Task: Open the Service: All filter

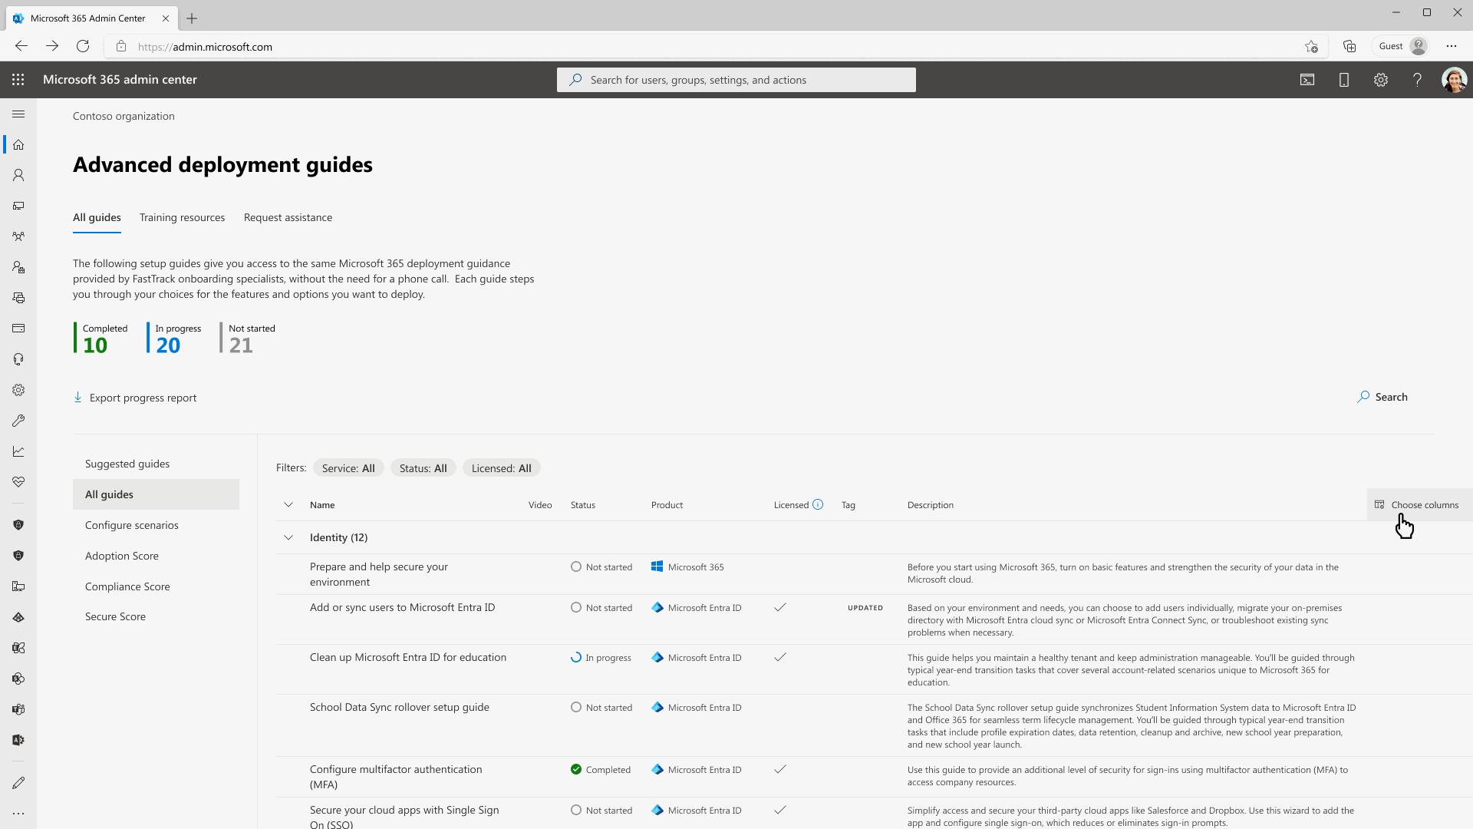Action: pyautogui.click(x=348, y=468)
